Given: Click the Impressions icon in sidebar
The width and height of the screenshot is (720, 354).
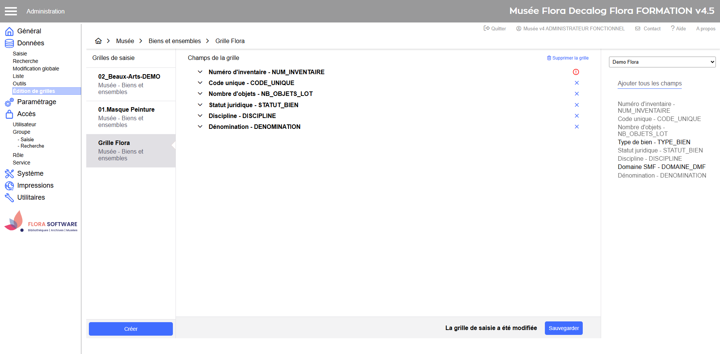Looking at the screenshot, I should [9, 185].
